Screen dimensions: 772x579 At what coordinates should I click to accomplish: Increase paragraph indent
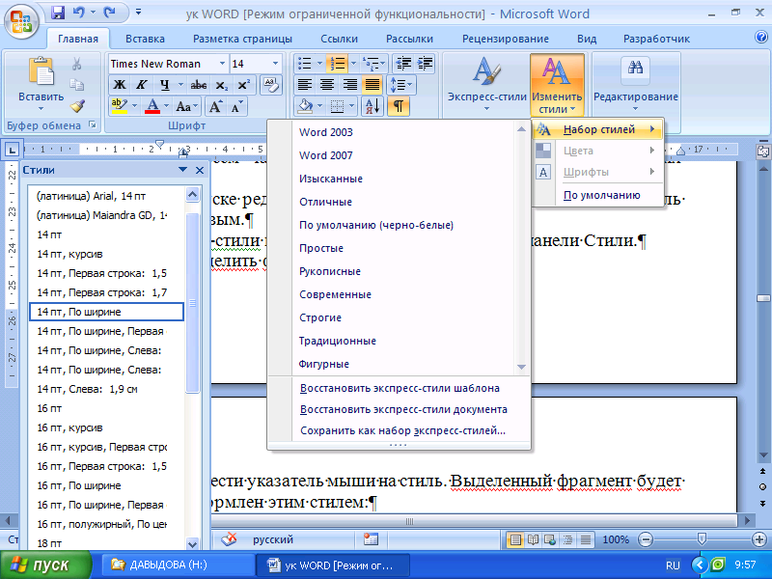tap(425, 64)
